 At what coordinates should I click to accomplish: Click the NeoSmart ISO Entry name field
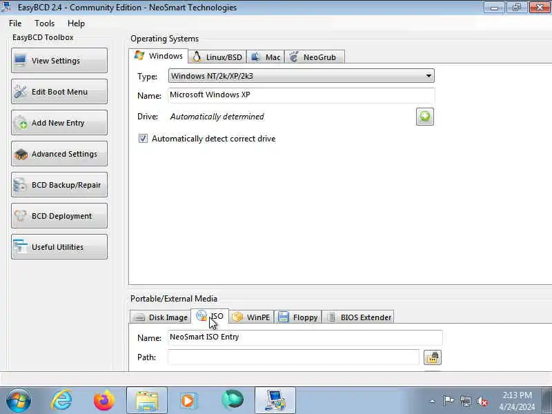click(305, 337)
